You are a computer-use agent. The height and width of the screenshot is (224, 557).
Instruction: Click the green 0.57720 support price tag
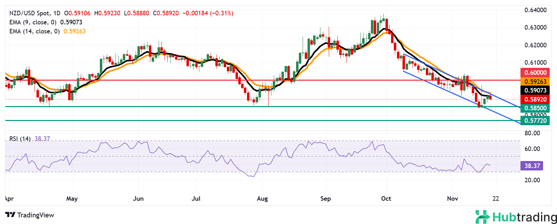(535, 121)
